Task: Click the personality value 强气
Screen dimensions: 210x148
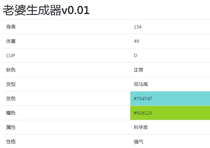Action: pyautogui.click(x=139, y=142)
